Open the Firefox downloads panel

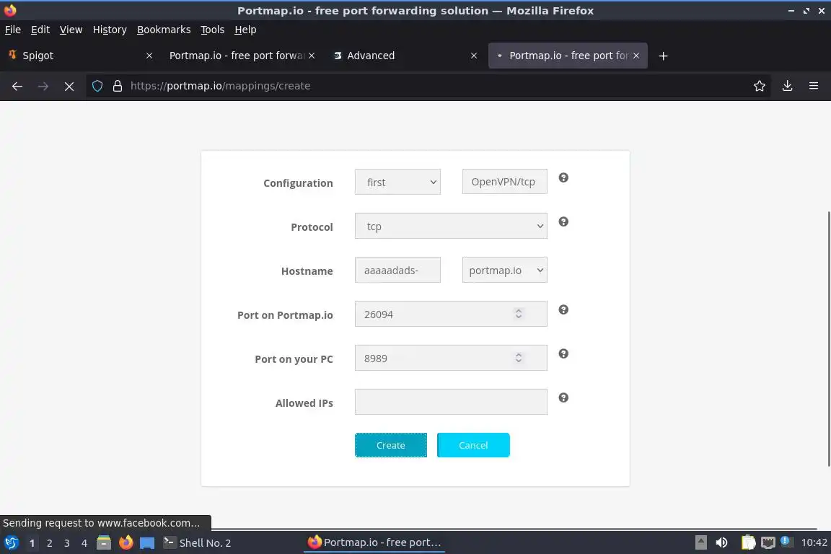[x=787, y=86]
